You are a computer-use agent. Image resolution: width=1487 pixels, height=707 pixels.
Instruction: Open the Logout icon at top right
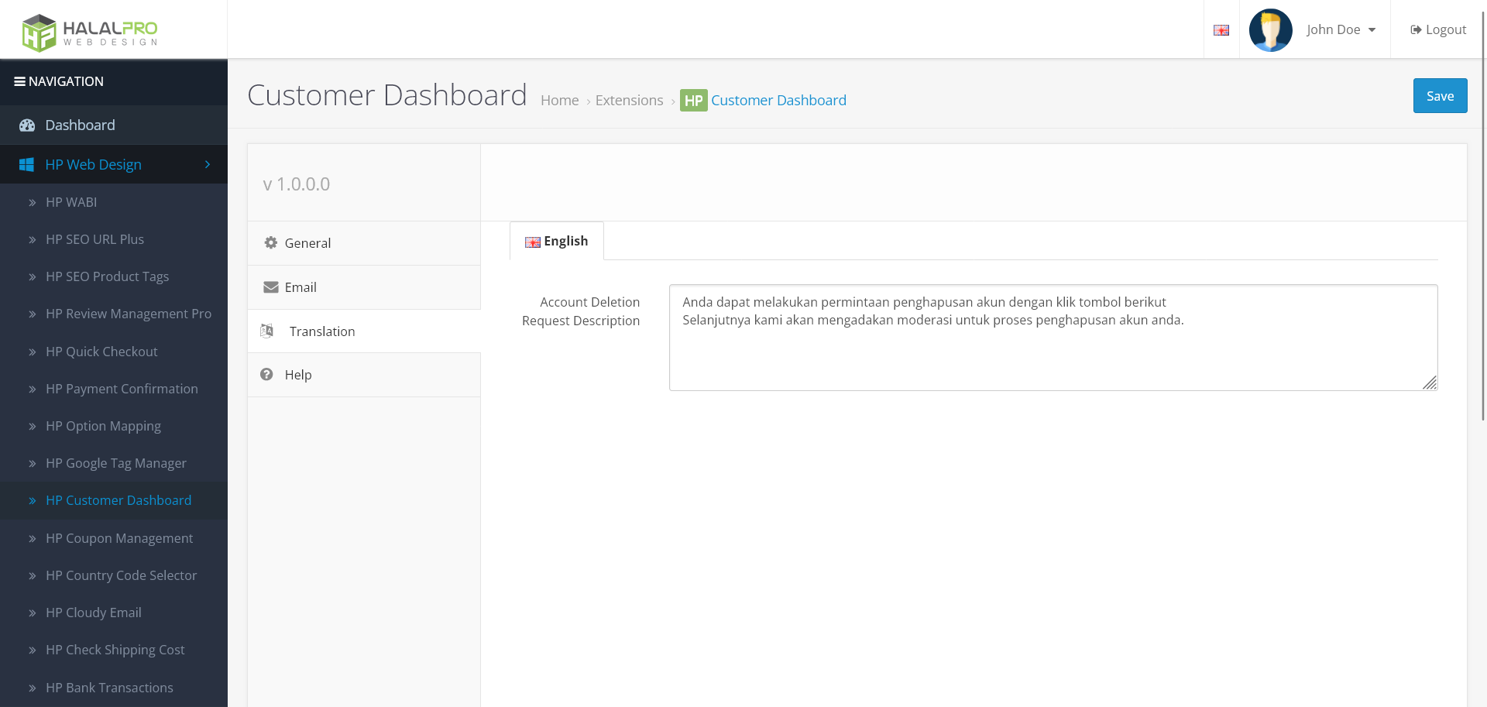pyautogui.click(x=1415, y=29)
